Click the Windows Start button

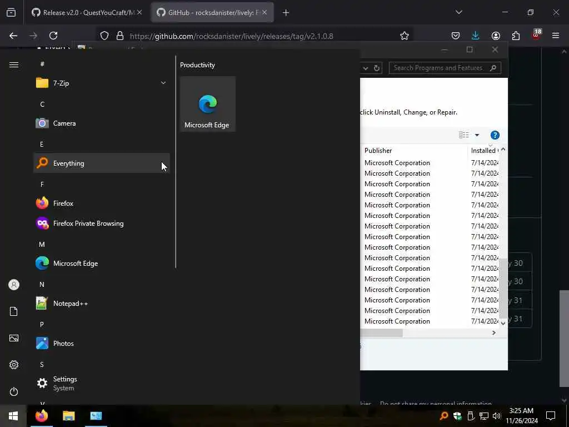click(13, 416)
